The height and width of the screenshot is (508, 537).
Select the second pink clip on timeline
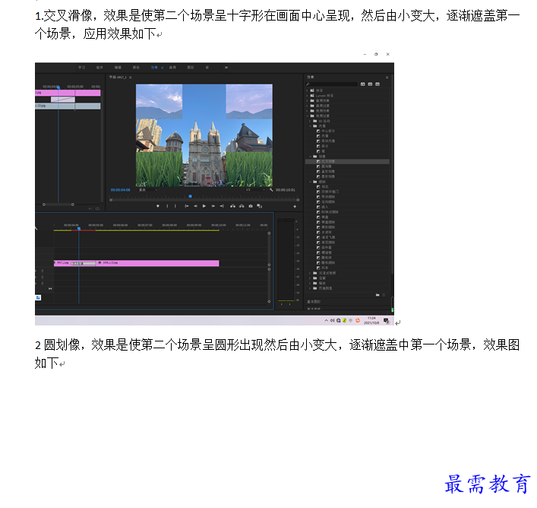(157, 263)
